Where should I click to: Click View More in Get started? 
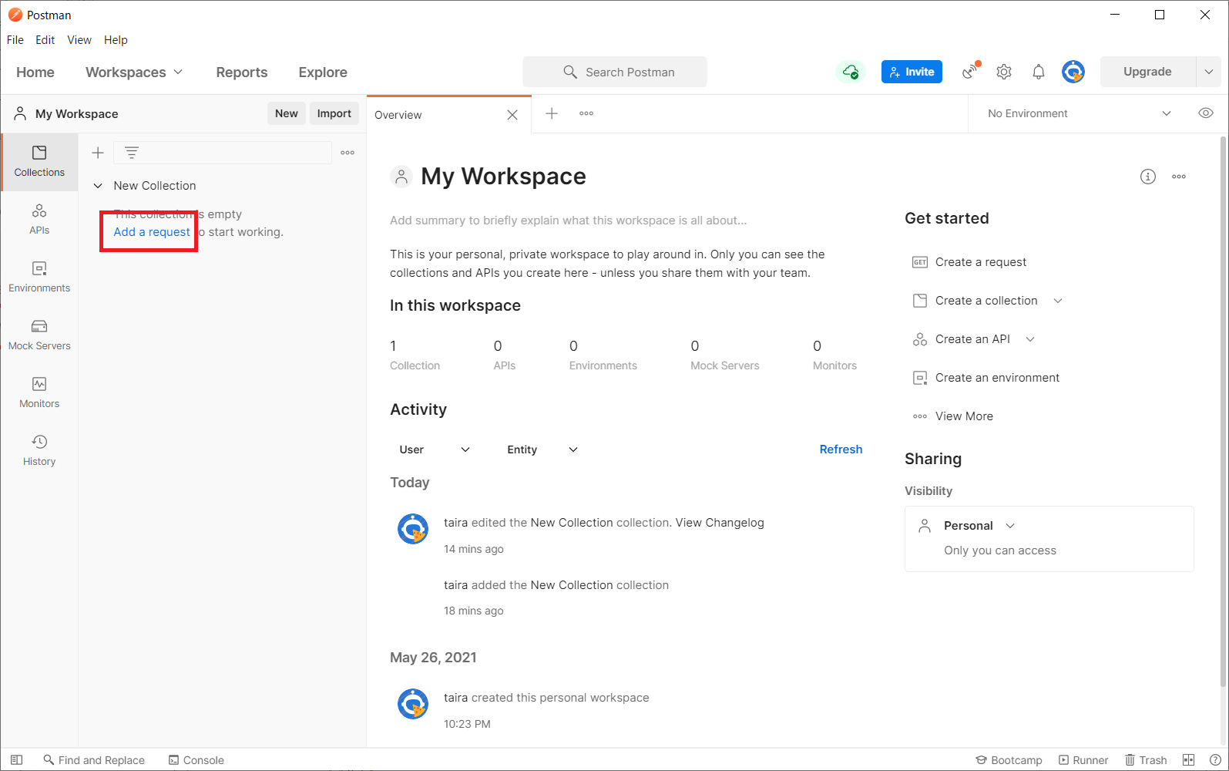pos(953,416)
